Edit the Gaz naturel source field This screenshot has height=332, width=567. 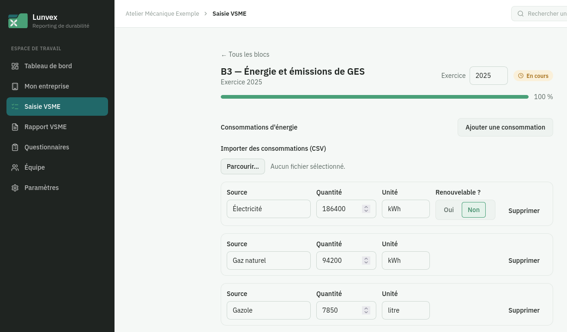coord(269,261)
